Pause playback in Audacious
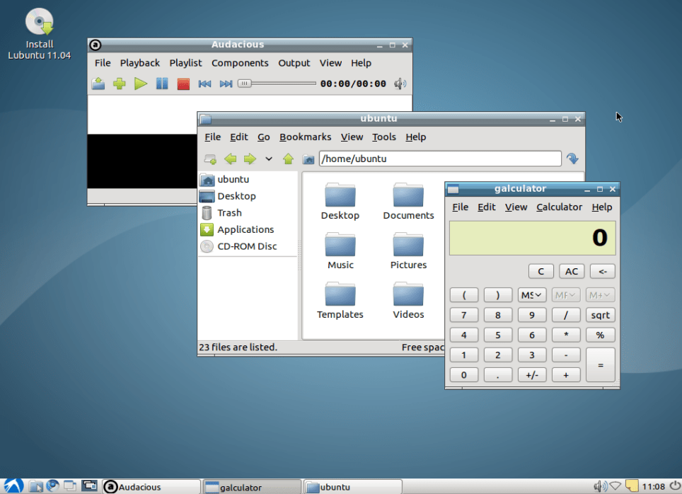The image size is (682, 494). click(x=162, y=84)
